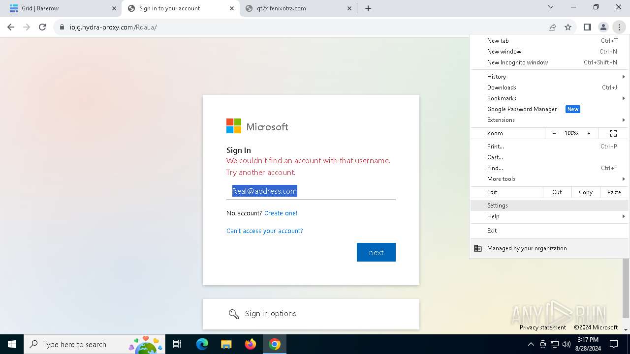
Task: Expand the More tools submenu
Action: (x=549, y=179)
